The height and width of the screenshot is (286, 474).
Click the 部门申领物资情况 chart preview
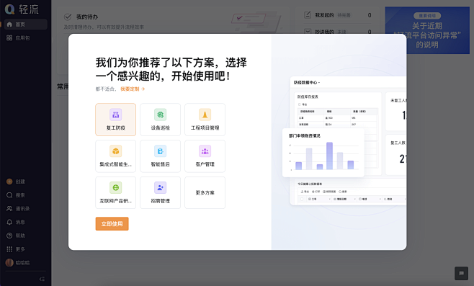[323, 153]
